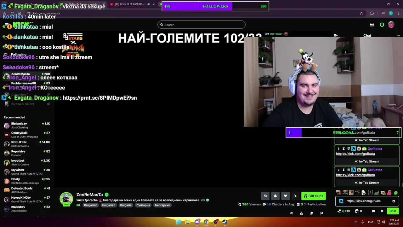This screenshot has width=403, height=227.
Task: Click the sparkle icon next to Gift Subs
Action: [295, 196]
